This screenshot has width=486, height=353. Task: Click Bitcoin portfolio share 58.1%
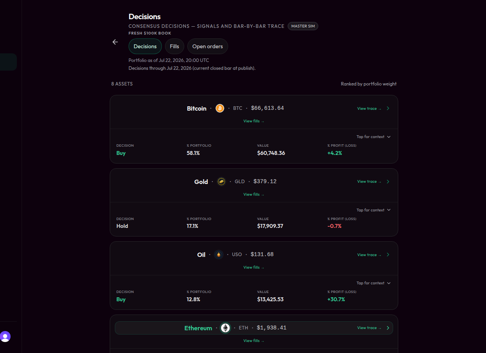click(x=193, y=153)
